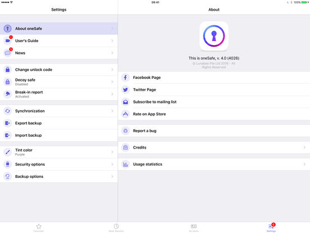This screenshot has width=310, height=233.
Task: Expand Usage statistics row chevron
Action: pyautogui.click(x=304, y=164)
